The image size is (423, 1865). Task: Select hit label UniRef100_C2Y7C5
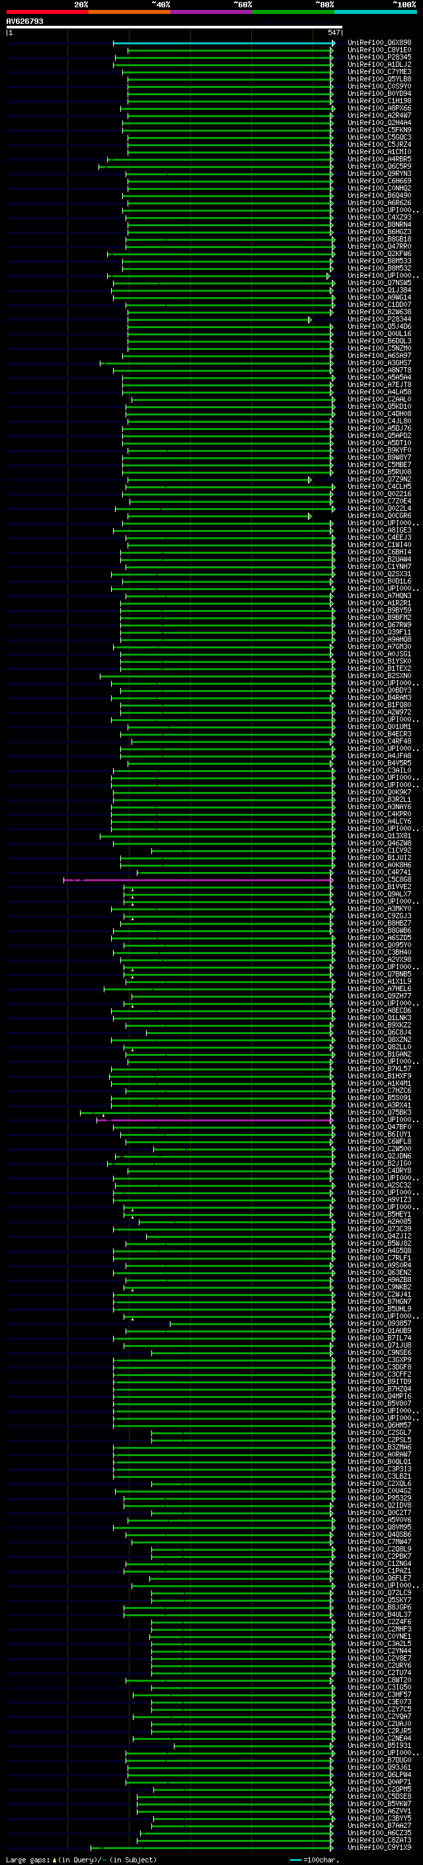pyautogui.click(x=379, y=1709)
